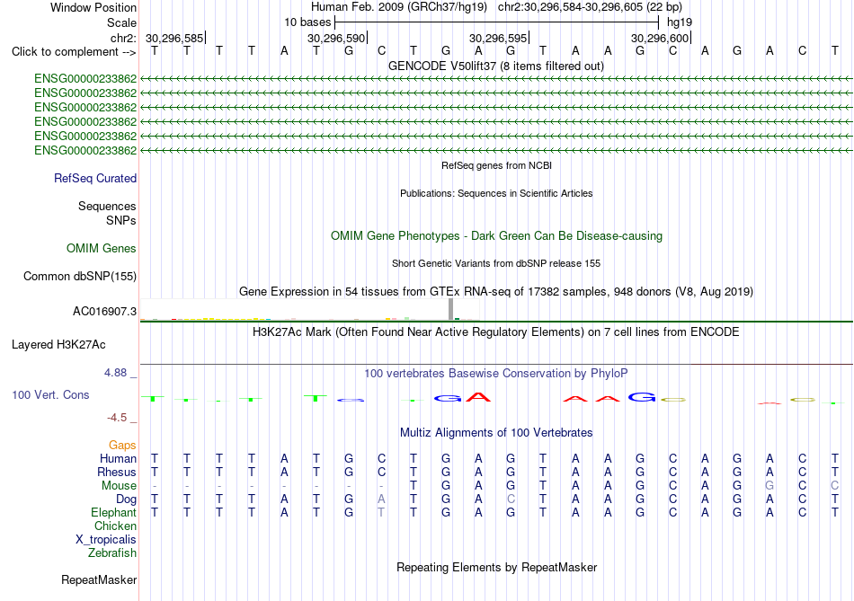The image size is (854, 601).
Task: Click the chr2: base position label
Action: click(124, 38)
